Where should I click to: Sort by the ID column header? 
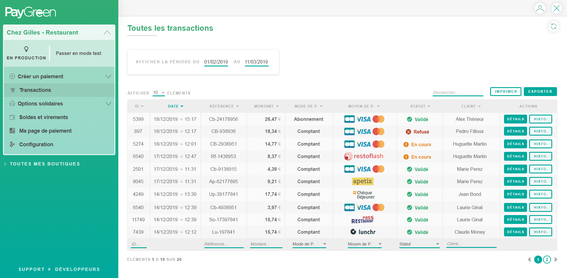click(x=139, y=106)
